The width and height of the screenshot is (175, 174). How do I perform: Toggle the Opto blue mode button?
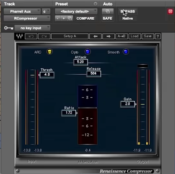(88, 52)
